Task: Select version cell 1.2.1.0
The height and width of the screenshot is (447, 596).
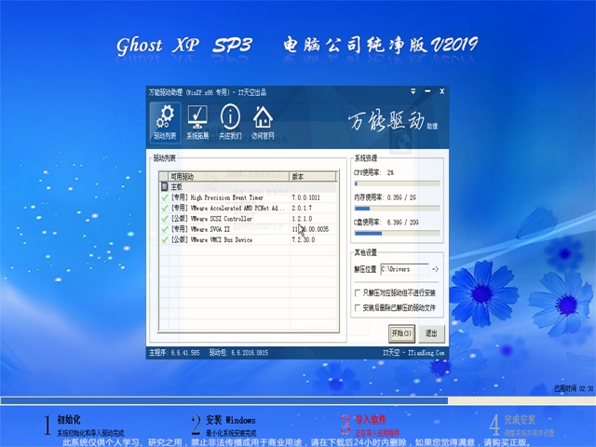Action: coord(302,219)
